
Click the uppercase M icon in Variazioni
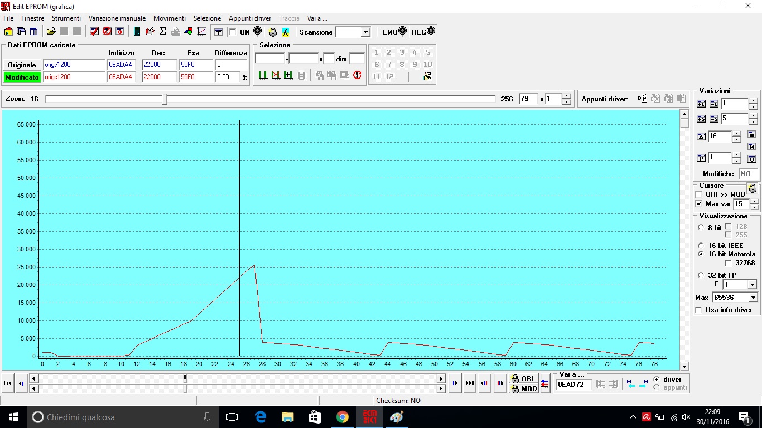pyautogui.click(x=752, y=147)
